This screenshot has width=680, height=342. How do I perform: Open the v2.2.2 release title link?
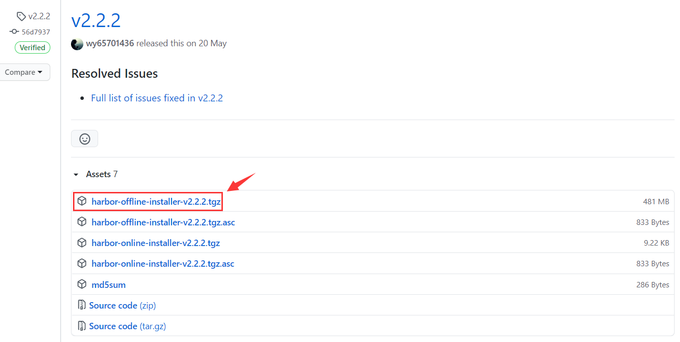click(96, 20)
